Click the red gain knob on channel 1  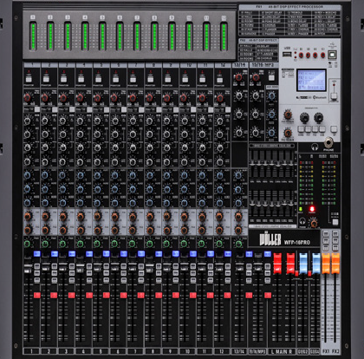[28, 98]
